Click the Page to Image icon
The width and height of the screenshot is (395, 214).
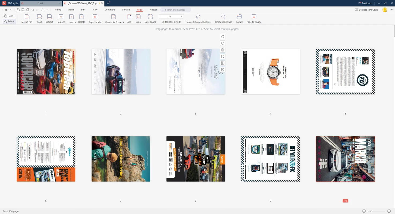[254, 17]
